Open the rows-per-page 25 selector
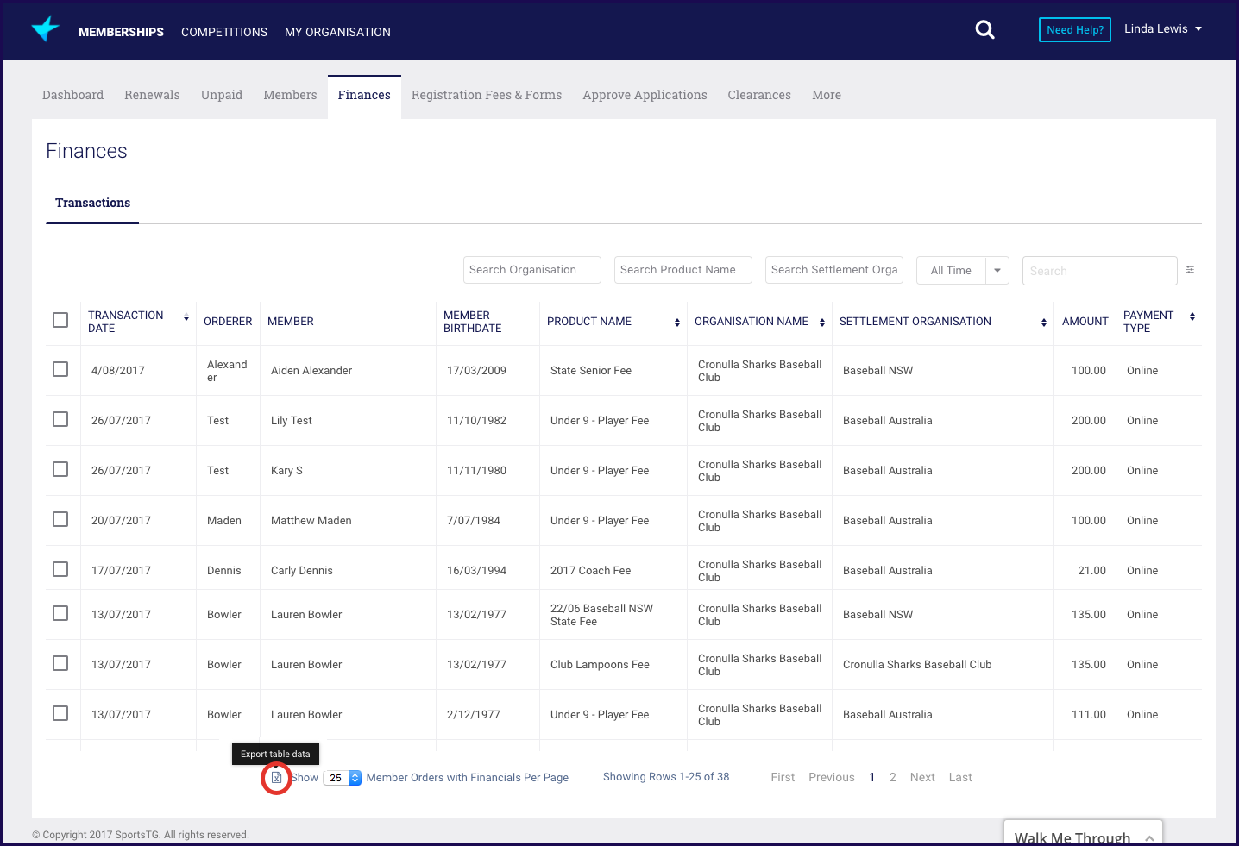This screenshot has width=1239, height=846. [343, 778]
